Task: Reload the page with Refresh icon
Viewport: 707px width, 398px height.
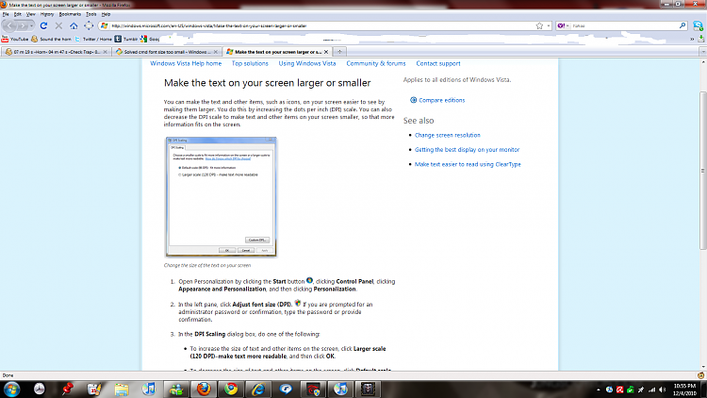Action: tap(43, 25)
